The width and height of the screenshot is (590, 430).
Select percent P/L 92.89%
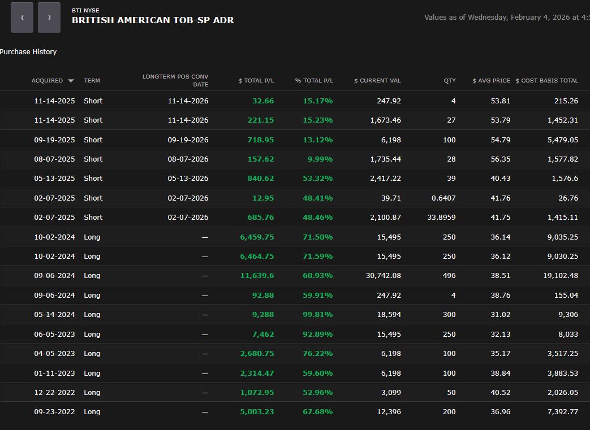click(318, 334)
